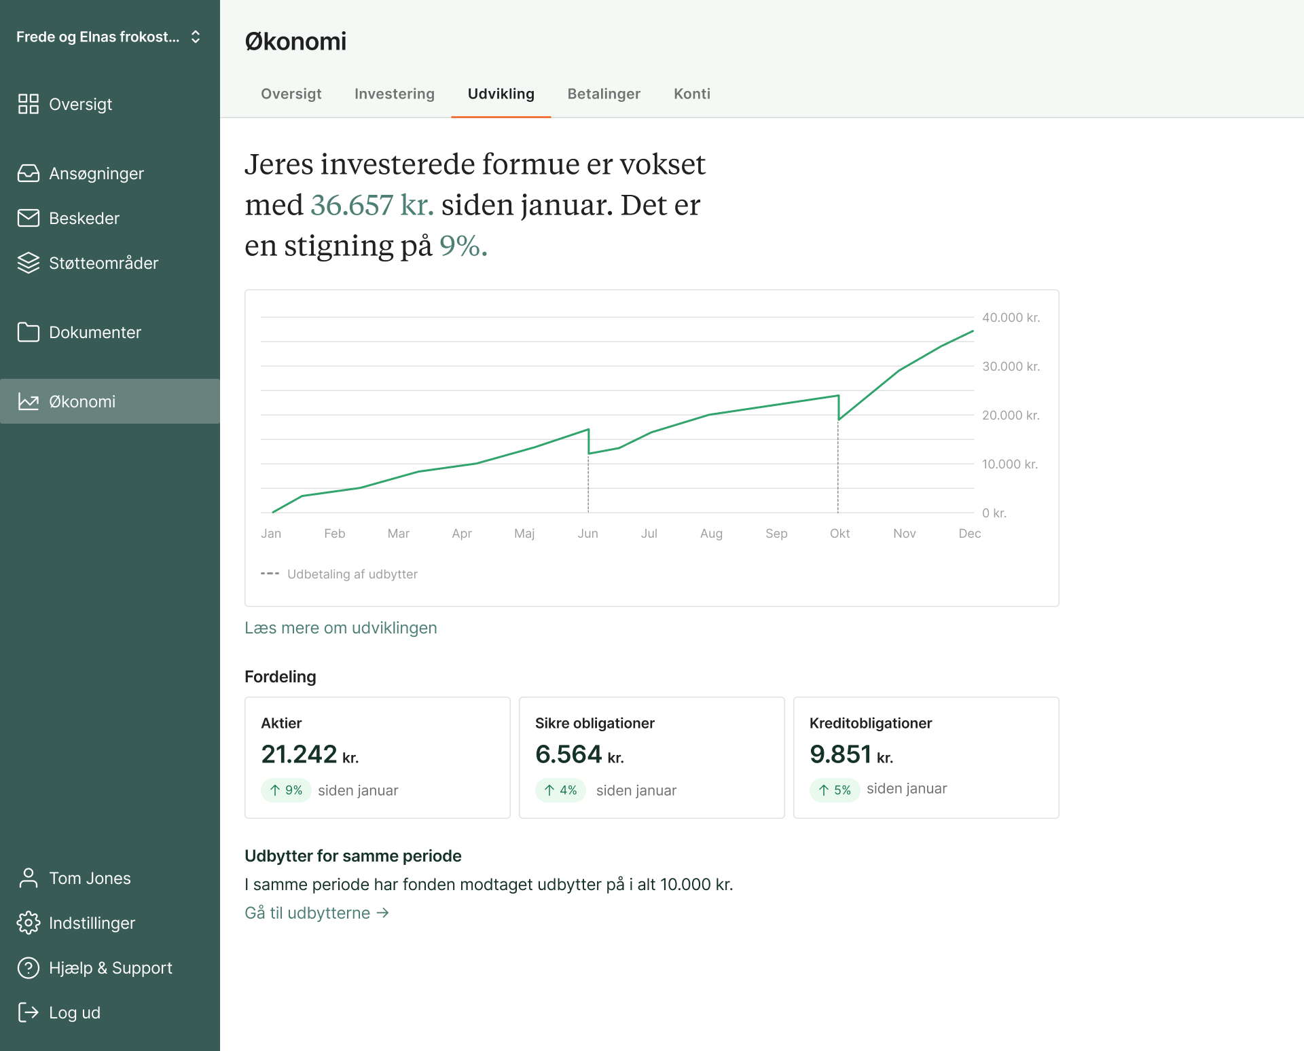The image size is (1304, 1051).
Task: Click the Økonomi chart icon in sidebar
Action: tap(29, 401)
